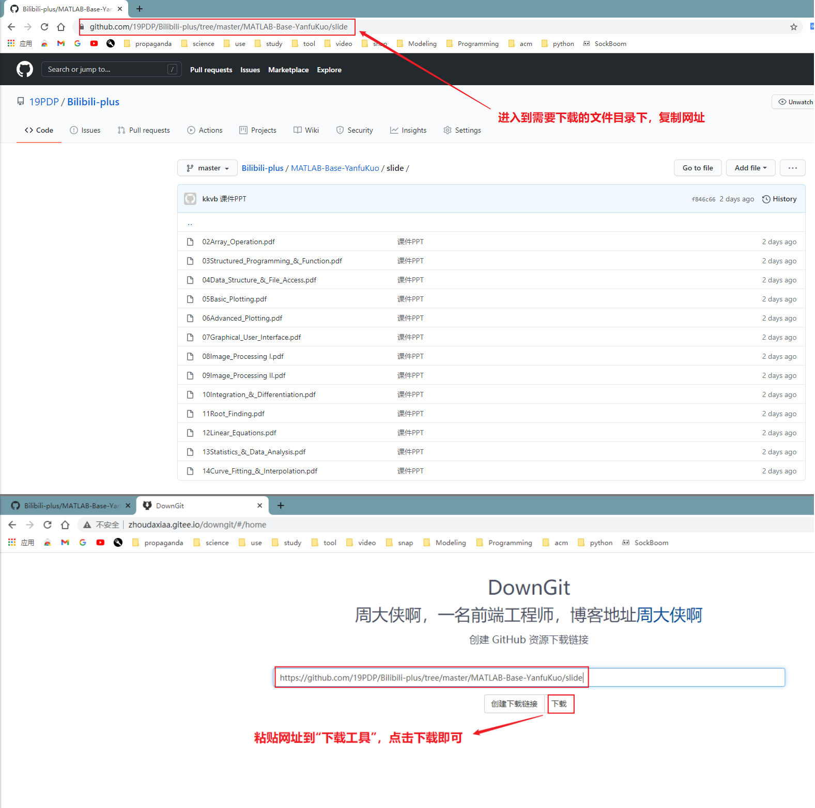Open the YouTube bookmark in lower bookmarks bar

point(100,542)
